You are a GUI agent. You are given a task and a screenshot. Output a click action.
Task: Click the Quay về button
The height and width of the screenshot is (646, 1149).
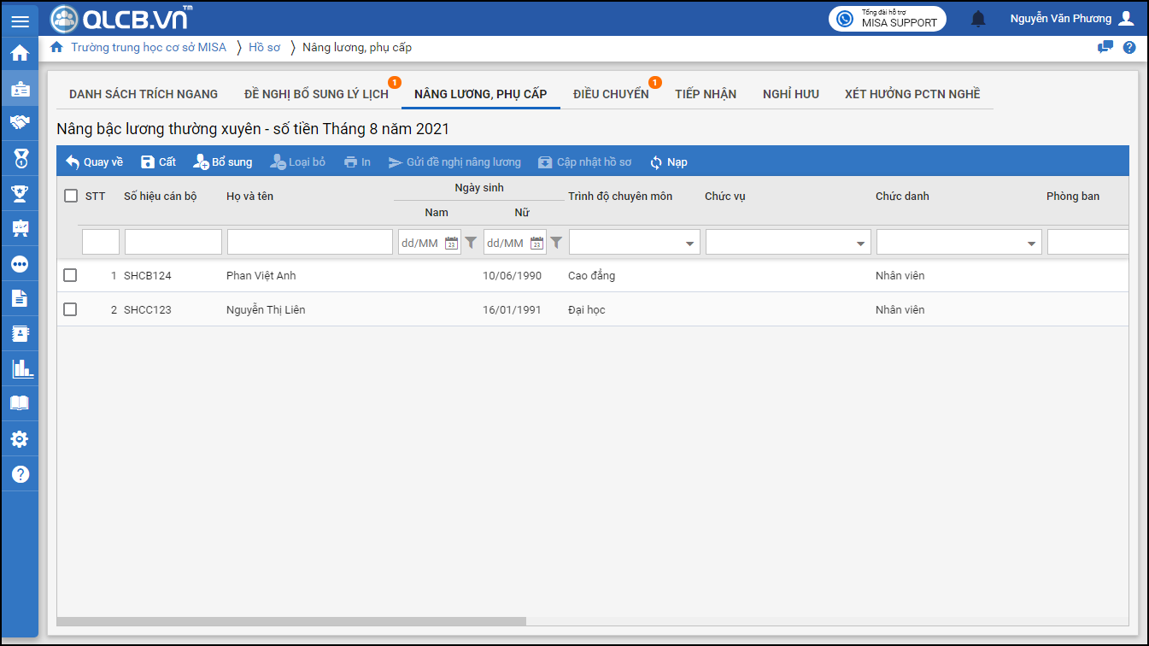point(94,162)
